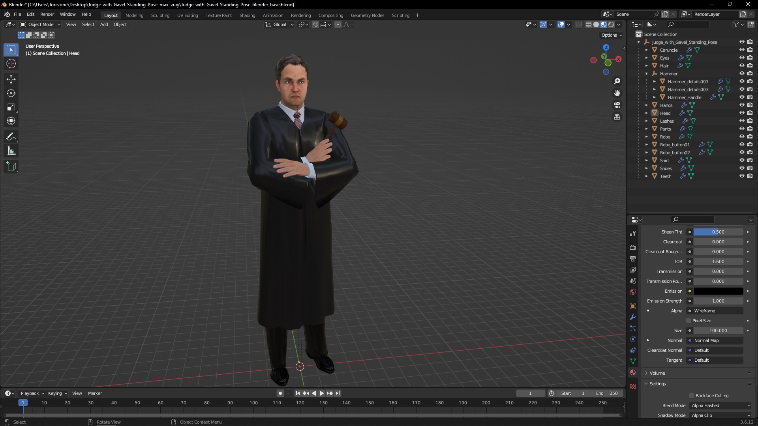The width and height of the screenshot is (758, 426).
Task: Open the Material properties tab
Action: point(633,372)
